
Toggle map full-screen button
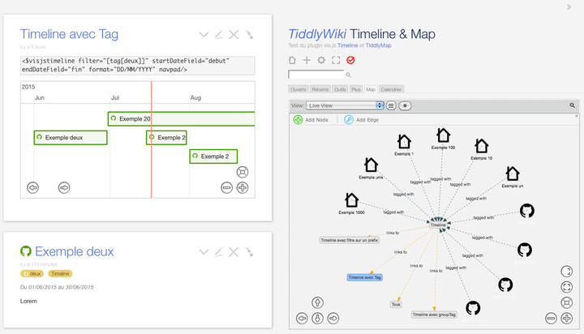pos(566,287)
